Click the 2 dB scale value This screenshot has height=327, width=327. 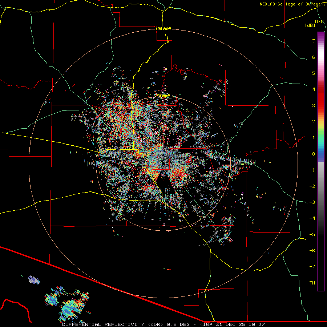(314, 122)
